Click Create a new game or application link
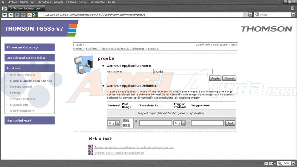Viewport: 297px width, 167px height. coord(119,153)
